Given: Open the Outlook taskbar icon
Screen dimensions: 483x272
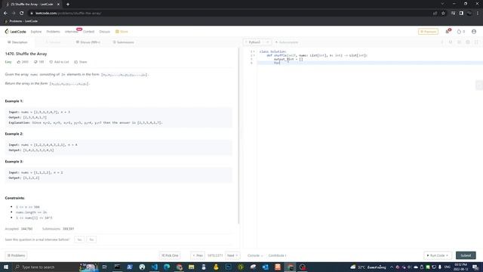Looking at the screenshot, I should (x=265, y=267).
